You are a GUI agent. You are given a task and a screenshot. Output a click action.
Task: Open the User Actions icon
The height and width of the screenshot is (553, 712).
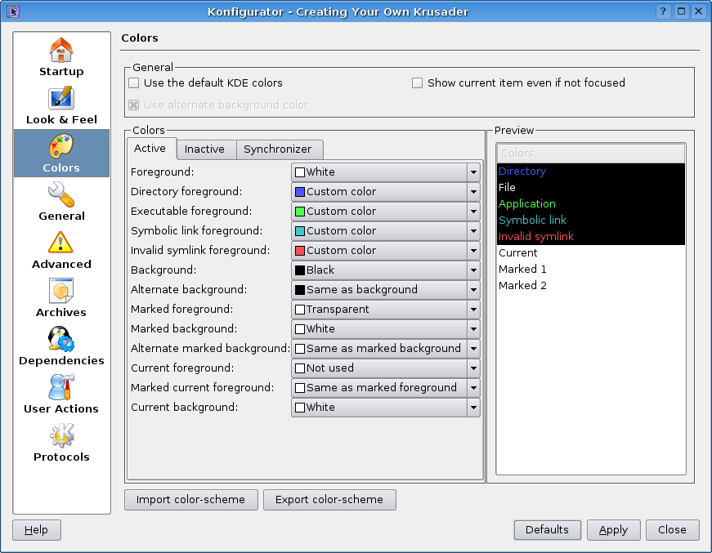pyautogui.click(x=60, y=387)
